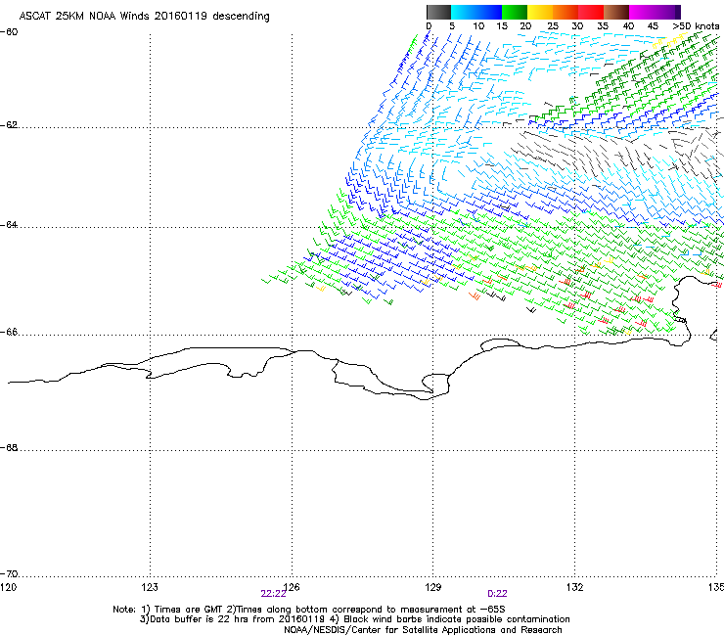724x636 pixels.
Task: Click the note line starting 'Note: 1) Times are GMT'
Action: (309, 610)
